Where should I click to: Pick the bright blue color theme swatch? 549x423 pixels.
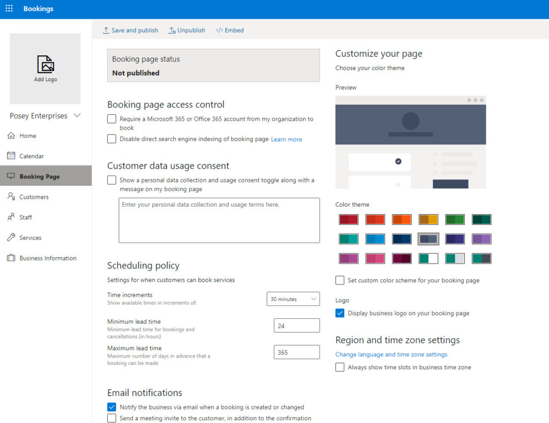pyautogui.click(x=375, y=239)
